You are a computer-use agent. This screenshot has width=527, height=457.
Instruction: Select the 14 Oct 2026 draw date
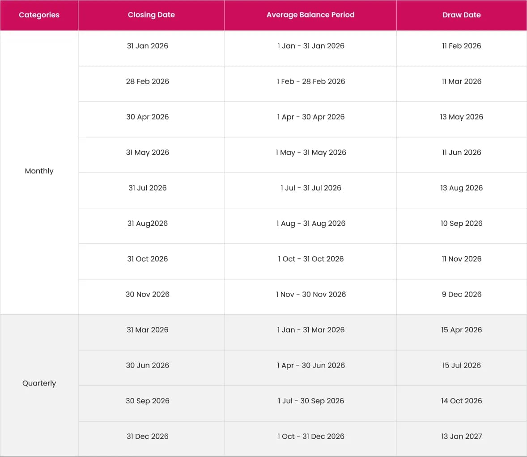tap(461, 401)
